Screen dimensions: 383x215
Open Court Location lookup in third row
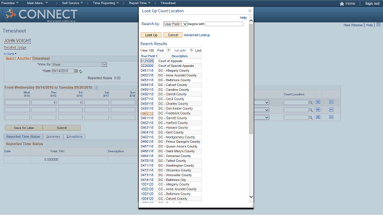(x=311, y=118)
